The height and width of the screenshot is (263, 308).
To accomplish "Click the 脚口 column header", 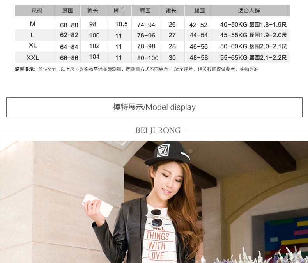I will [119, 11].
